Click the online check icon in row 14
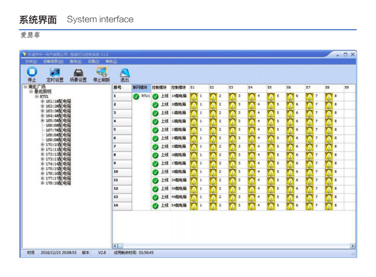Screen dimensions: 376x277 tap(155, 206)
